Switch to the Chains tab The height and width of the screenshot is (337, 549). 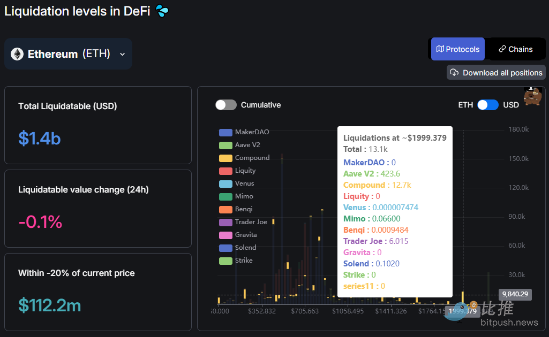point(515,49)
